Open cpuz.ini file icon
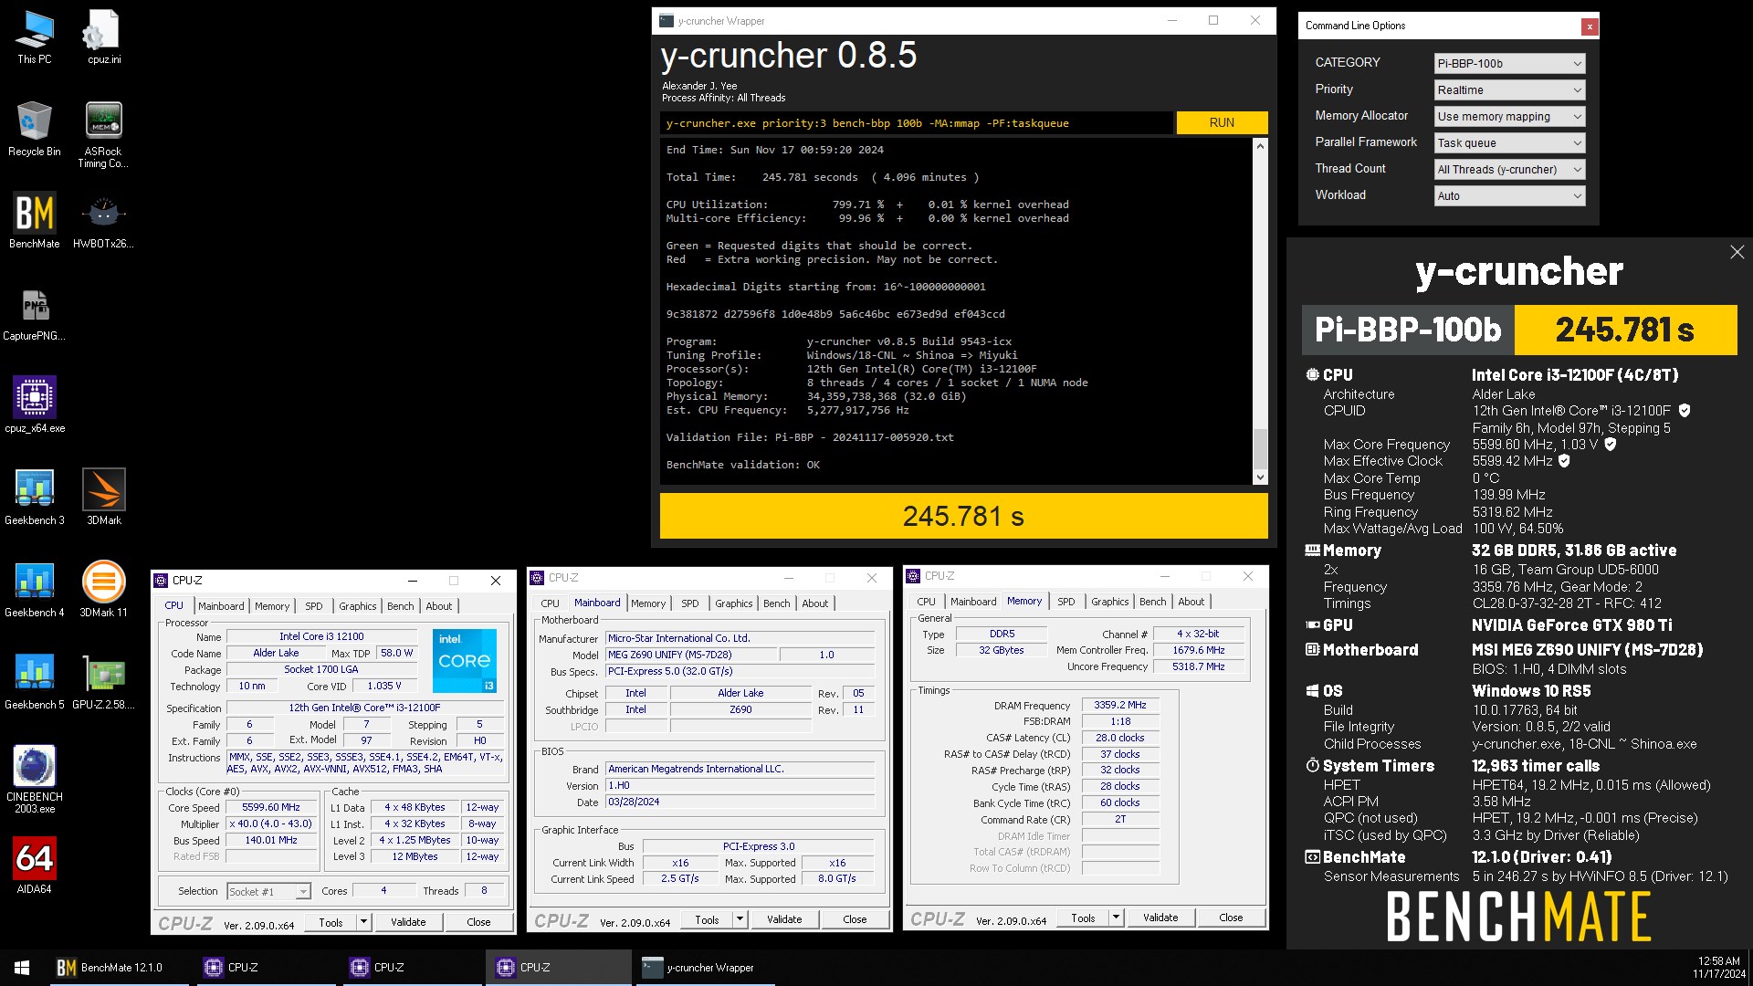Screen dimensions: 1753x986 [x=104, y=37]
